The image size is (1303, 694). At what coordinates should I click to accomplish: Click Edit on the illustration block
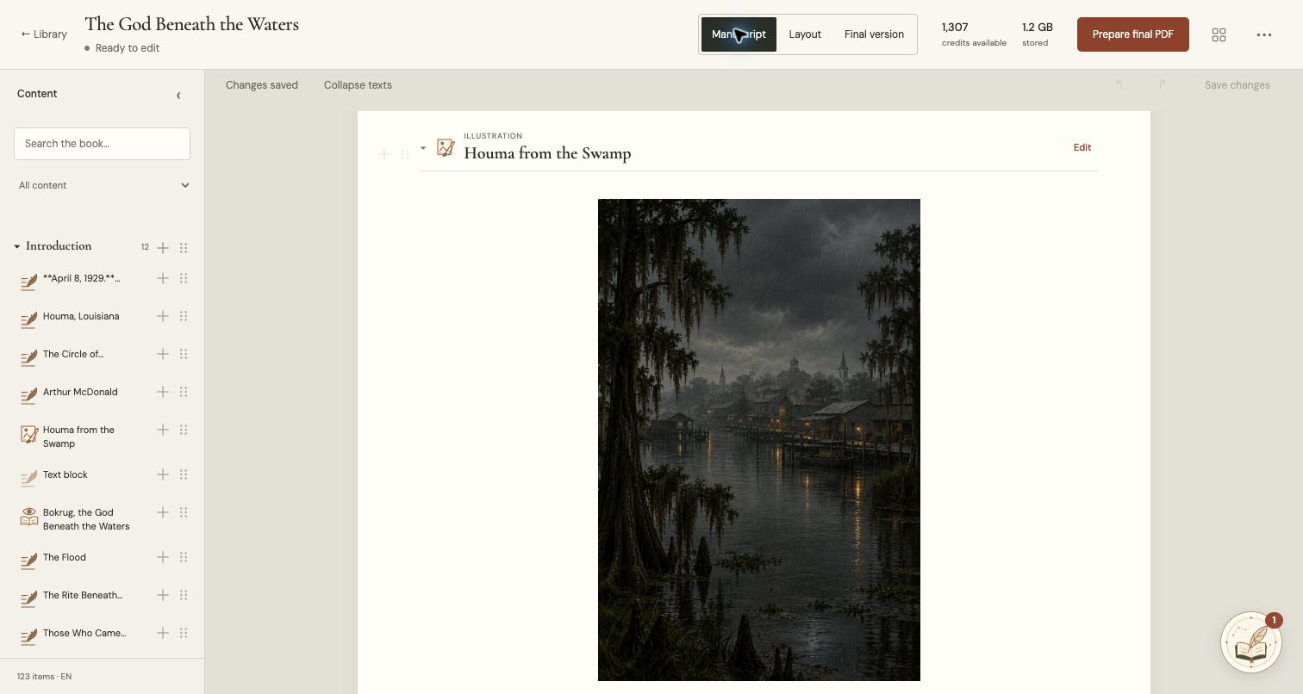1082,147
